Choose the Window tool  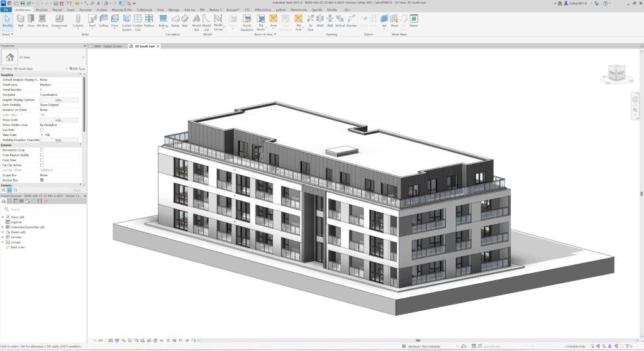coord(42,21)
